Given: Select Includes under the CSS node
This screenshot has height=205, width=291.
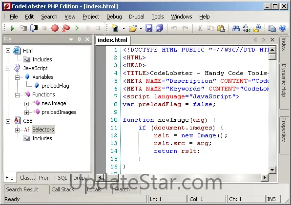Looking at the screenshot, I should [42, 138].
